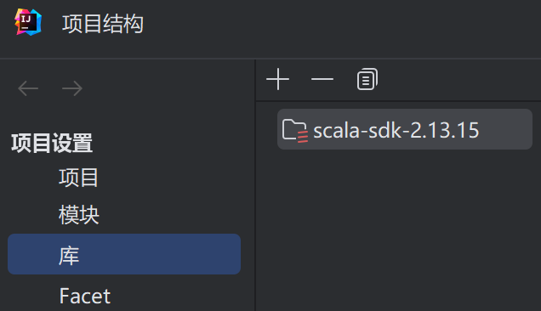Select the 库 category in sidebar
The width and height of the screenshot is (541, 311).
(x=124, y=254)
